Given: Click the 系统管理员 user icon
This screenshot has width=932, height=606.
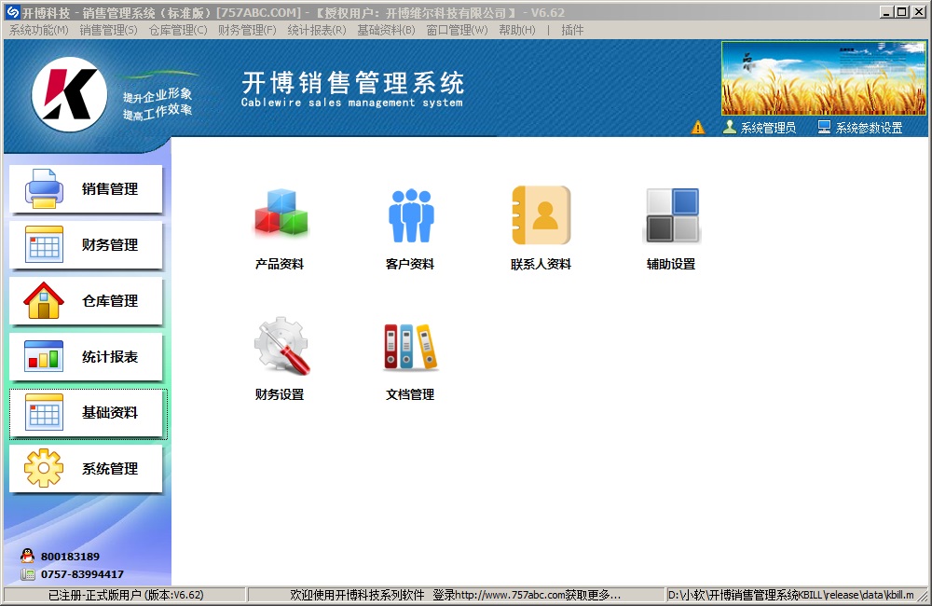Looking at the screenshot, I should click(730, 127).
